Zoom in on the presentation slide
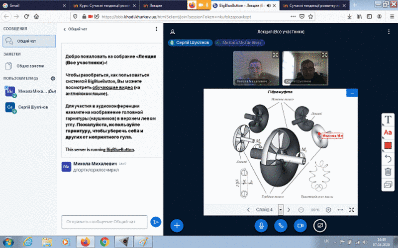398x248 pixels. click(328, 209)
